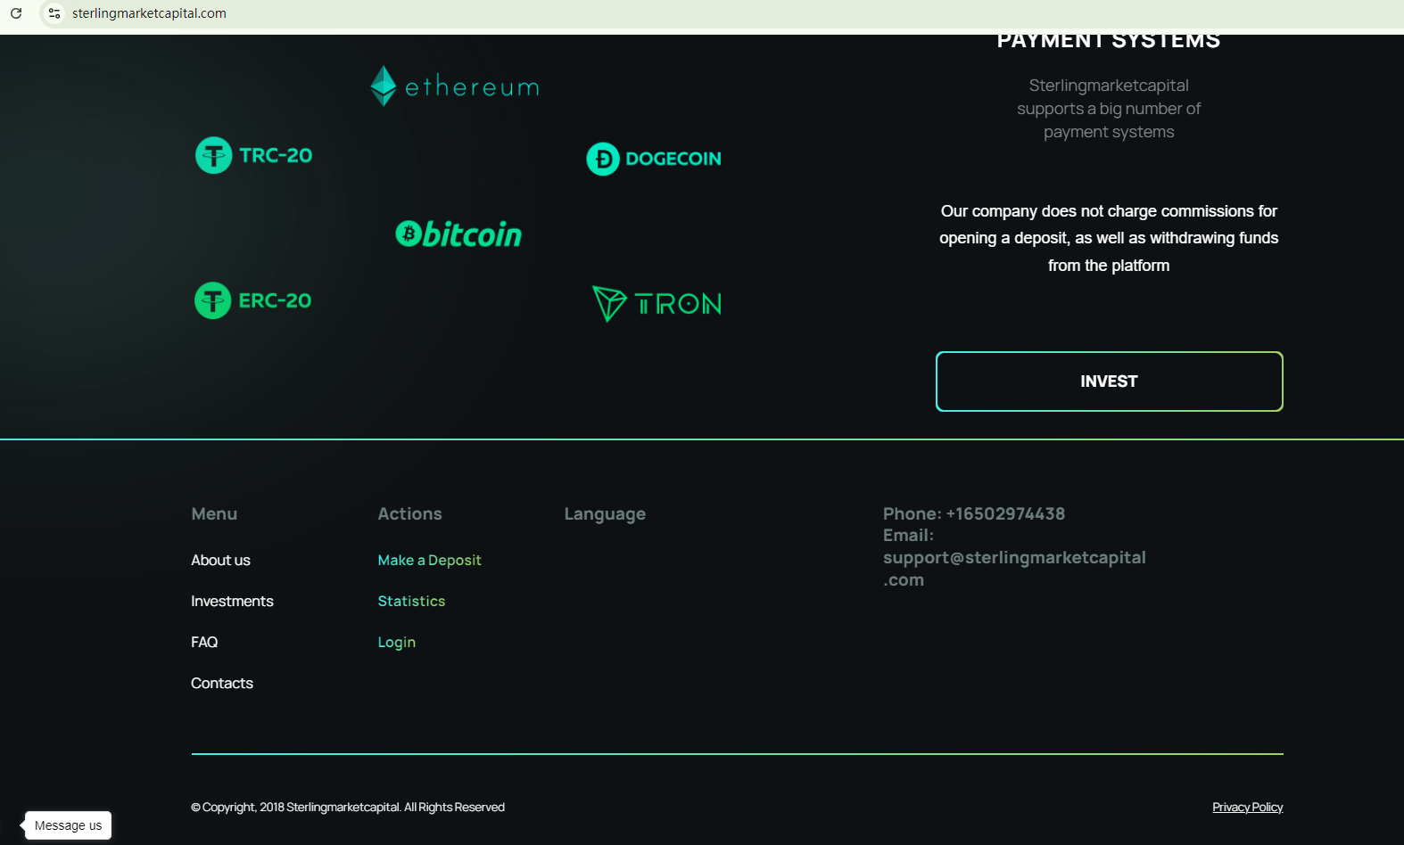Screen dimensions: 1404x845
Task: Click the phone number +16502974438
Action: pos(1005,513)
